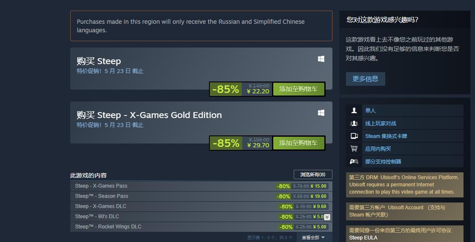Click the online PvP players icon
This screenshot has height=242, width=475.
coord(354,123)
